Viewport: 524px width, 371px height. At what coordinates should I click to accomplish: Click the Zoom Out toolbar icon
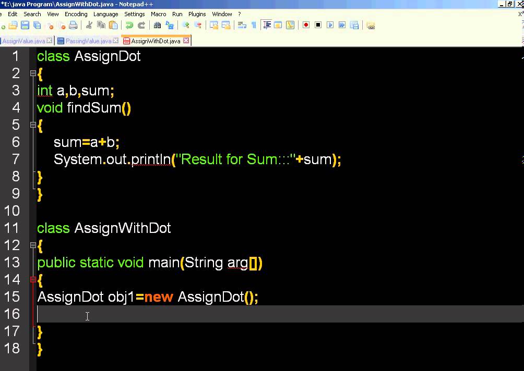click(x=198, y=25)
